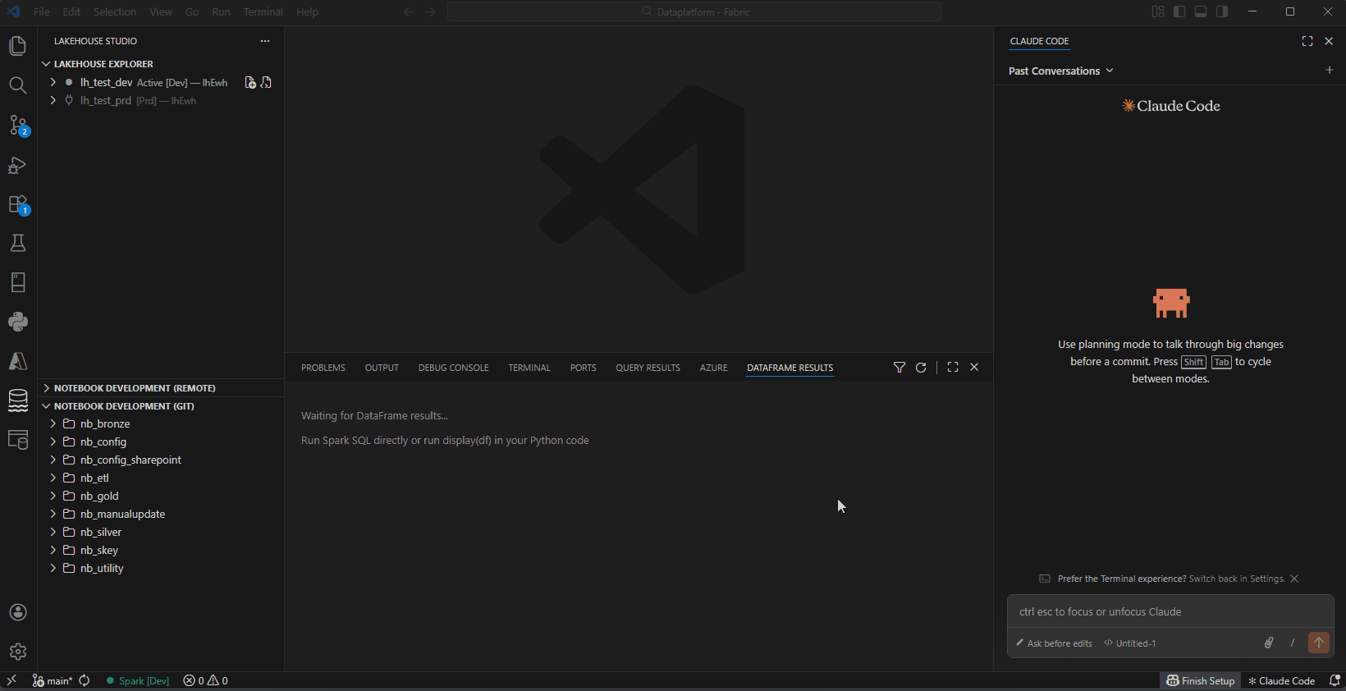Open the Python view in activity bar
Image resolution: width=1346 pixels, height=691 pixels.
(x=18, y=322)
